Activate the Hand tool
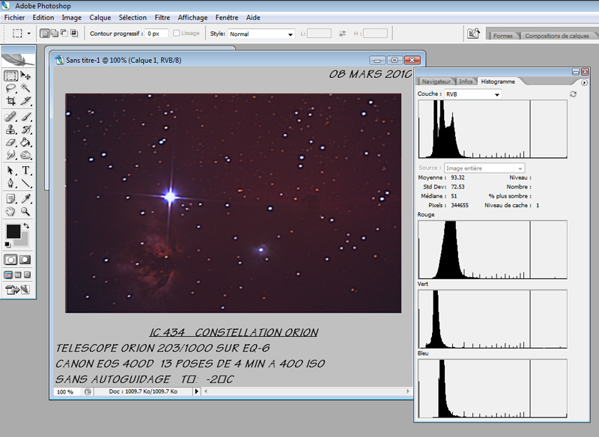 click(10, 212)
